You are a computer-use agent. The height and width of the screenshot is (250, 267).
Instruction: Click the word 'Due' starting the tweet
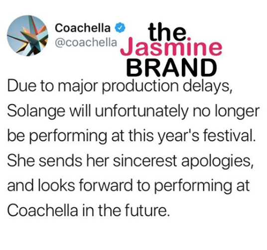[x=22, y=86]
